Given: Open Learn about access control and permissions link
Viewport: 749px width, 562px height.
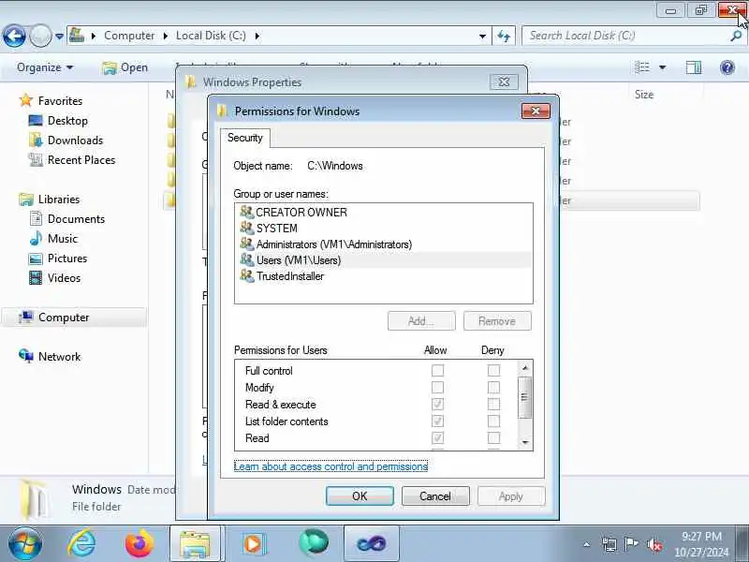Looking at the screenshot, I should click(330, 466).
